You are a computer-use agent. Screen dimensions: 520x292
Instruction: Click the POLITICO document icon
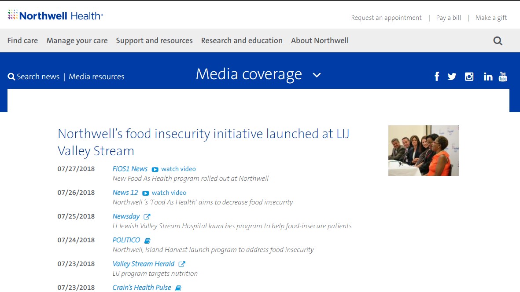click(147, 241)
